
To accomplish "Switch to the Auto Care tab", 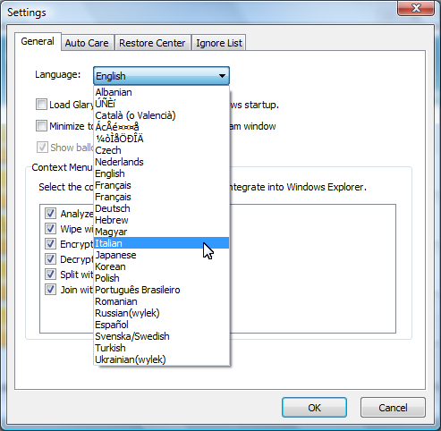I will 87,43.
